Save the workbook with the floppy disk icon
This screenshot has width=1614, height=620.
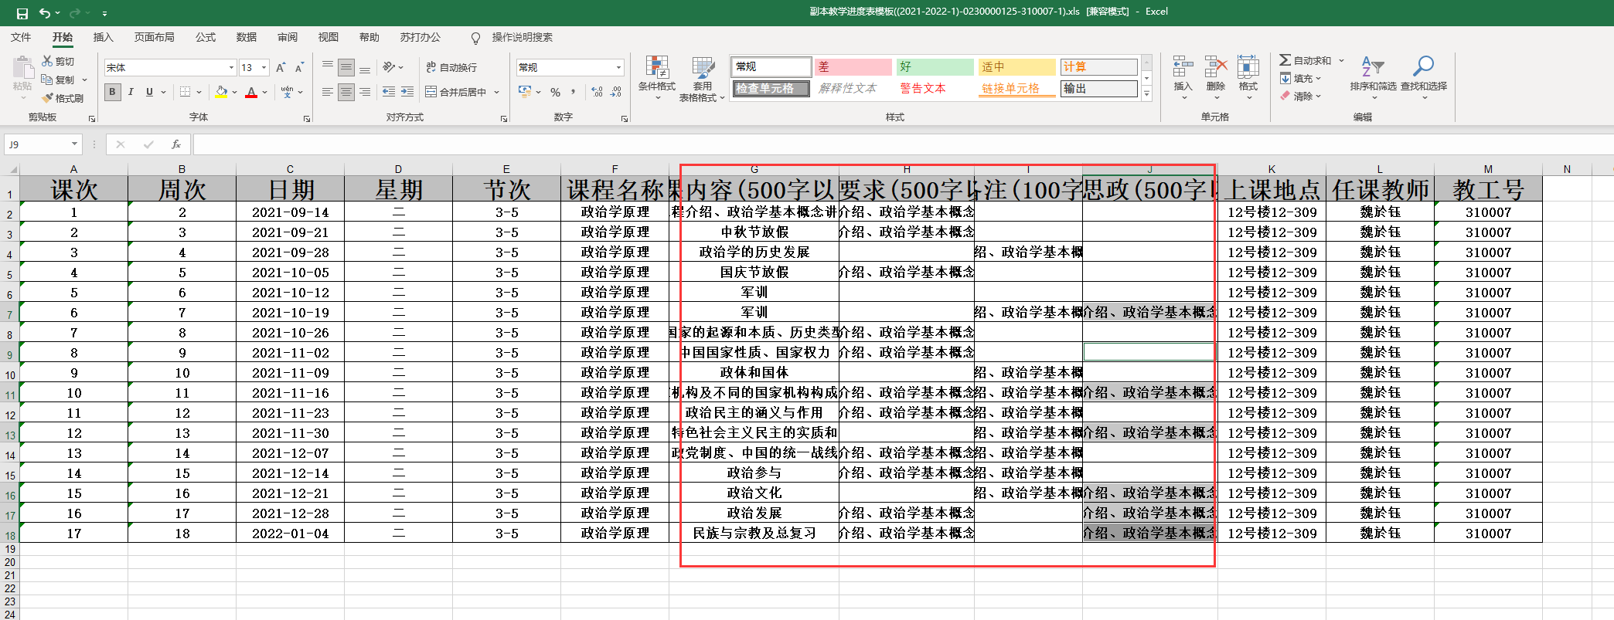click(22, 13)
